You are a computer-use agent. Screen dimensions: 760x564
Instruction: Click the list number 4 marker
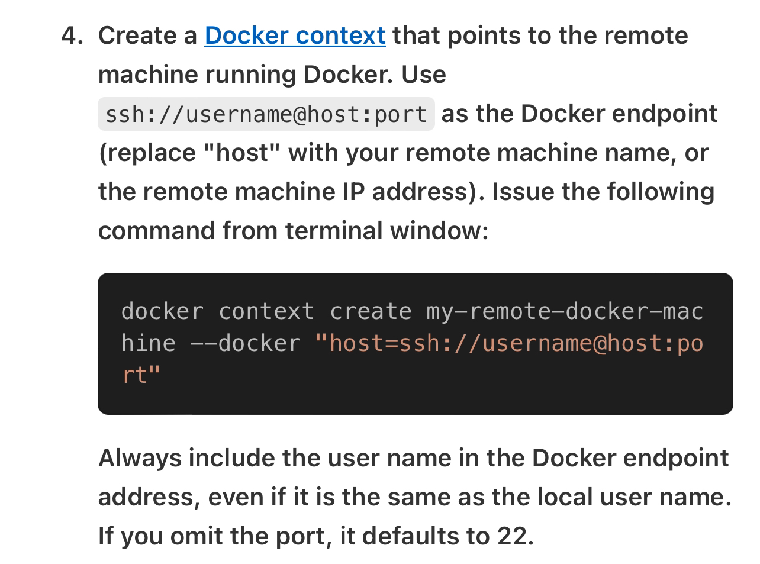72,36
